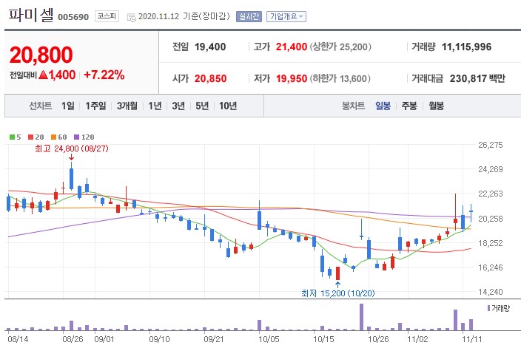Click the red 20-day moving average swatch

click(x=31, y=137)
